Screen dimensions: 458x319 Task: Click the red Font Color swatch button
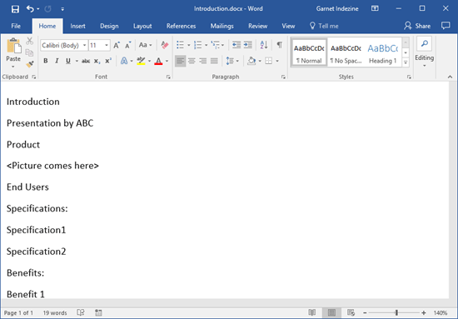click(x=158, y=61)
